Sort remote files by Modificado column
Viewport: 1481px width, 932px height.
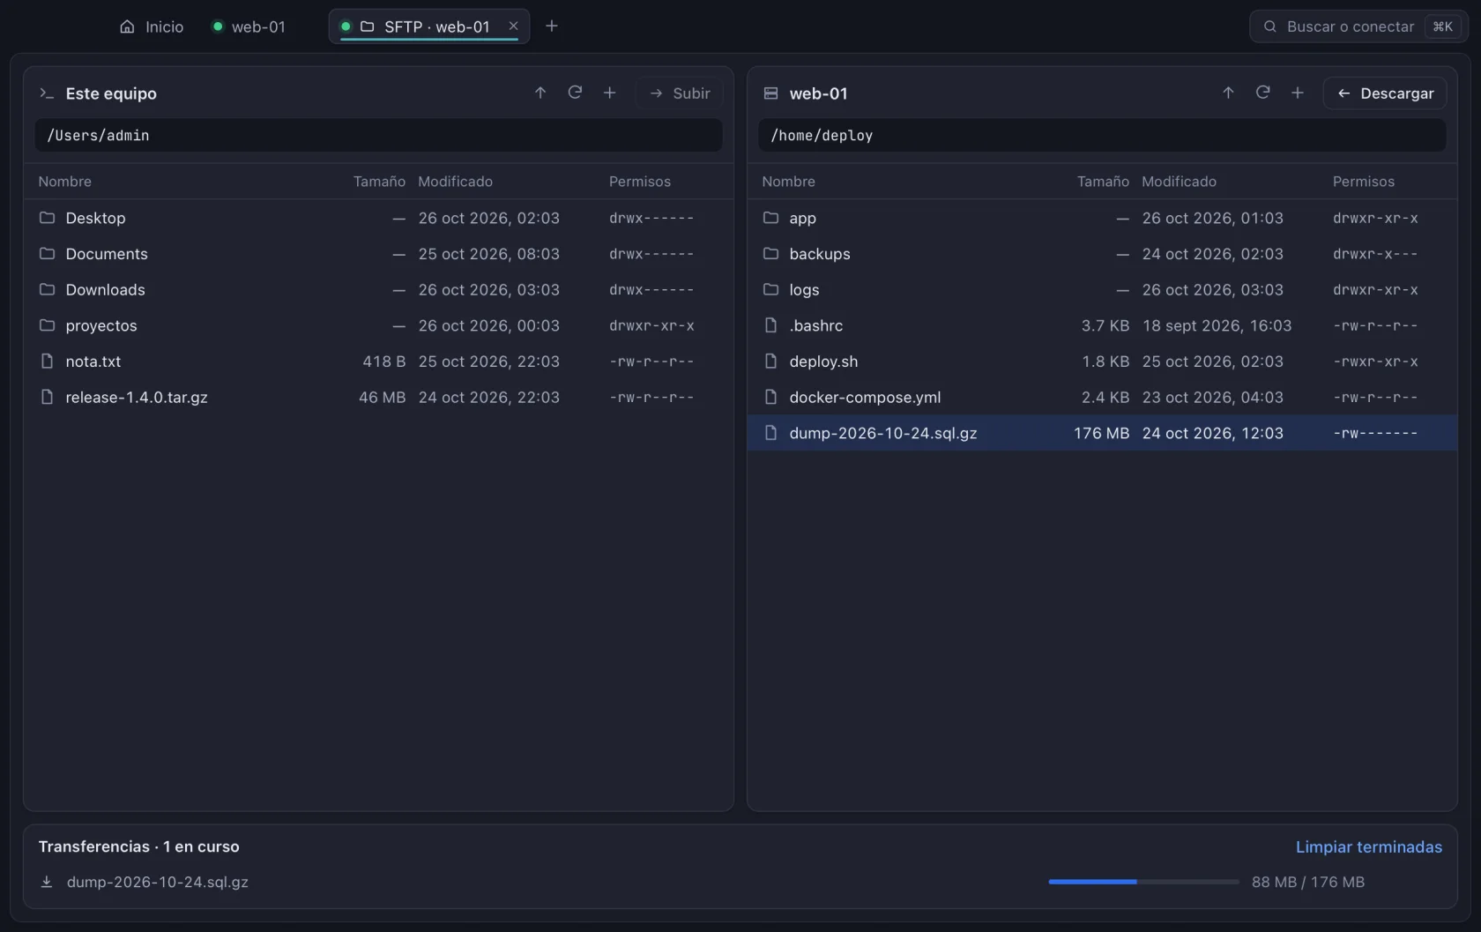pos(1179,182)
